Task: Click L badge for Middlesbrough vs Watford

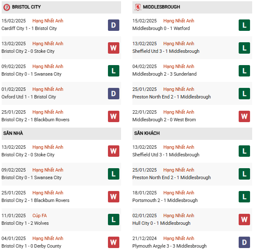Action: point(244,25)
